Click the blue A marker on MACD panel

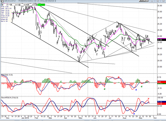pyautogui.click(x=136, y=89)
